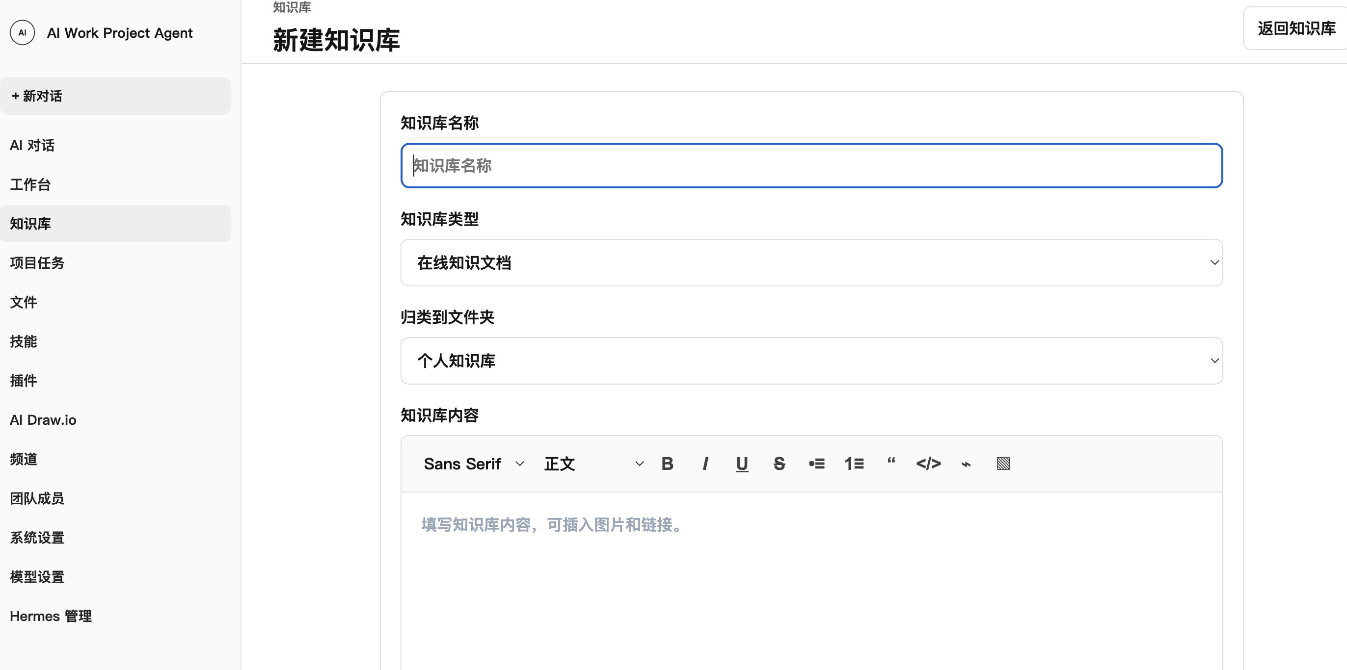Open 团队成员 in sidebar
This screenshot has height=670, width=1347.
[x=115, y=498]
